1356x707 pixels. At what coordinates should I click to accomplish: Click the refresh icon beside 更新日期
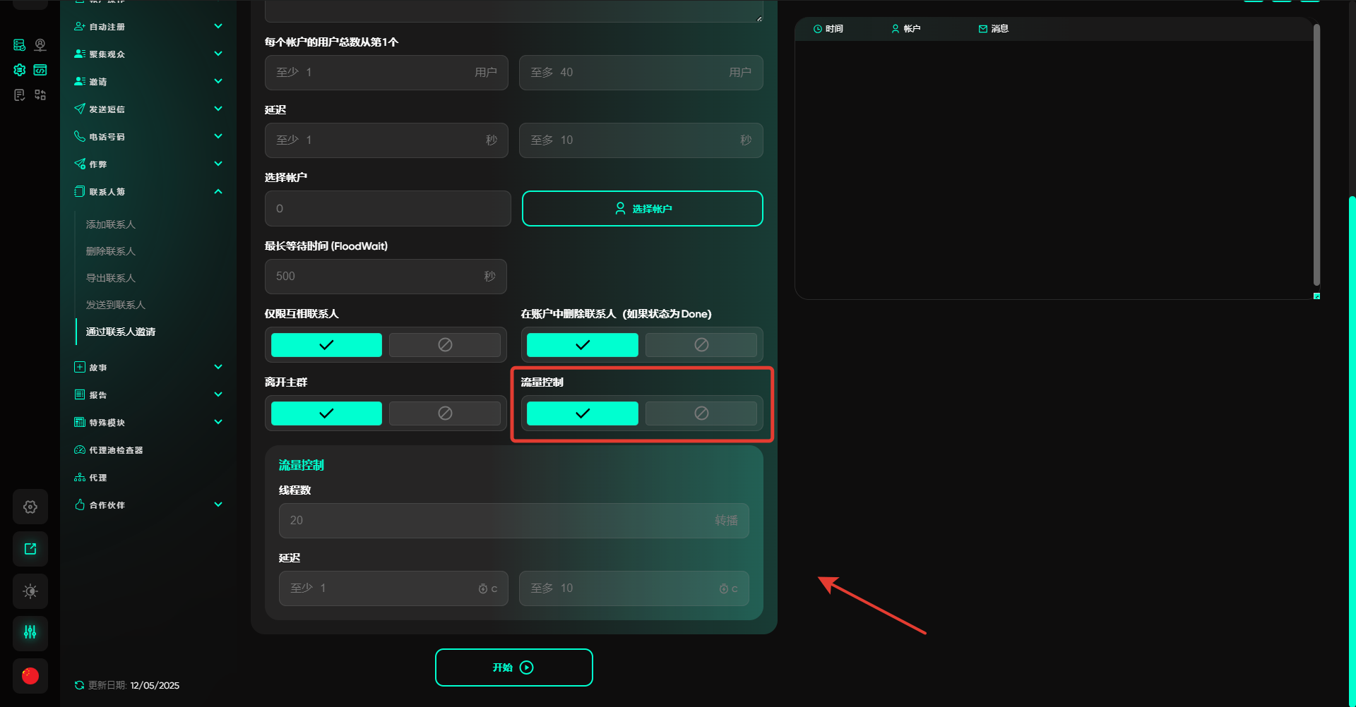coord(79,685)
